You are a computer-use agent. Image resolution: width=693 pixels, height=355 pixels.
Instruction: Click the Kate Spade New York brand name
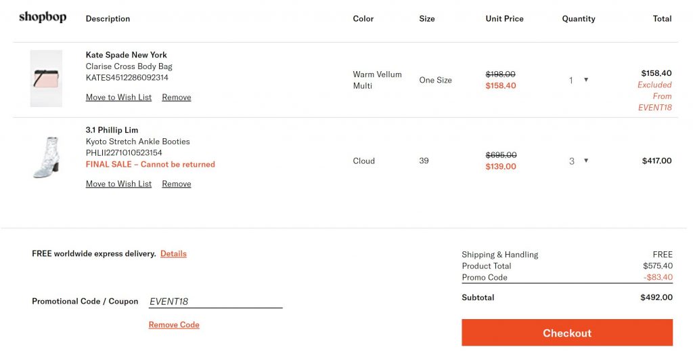(x=126, y=55)
